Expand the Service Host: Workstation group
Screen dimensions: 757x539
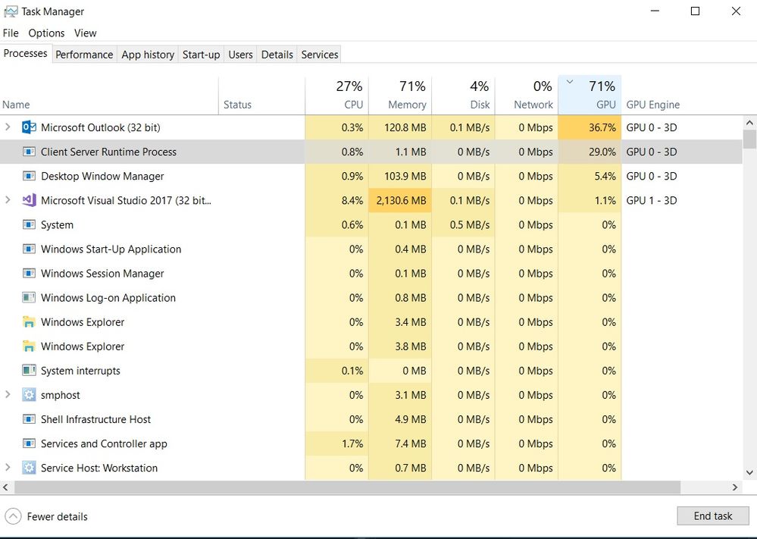(x=8, y=467)
